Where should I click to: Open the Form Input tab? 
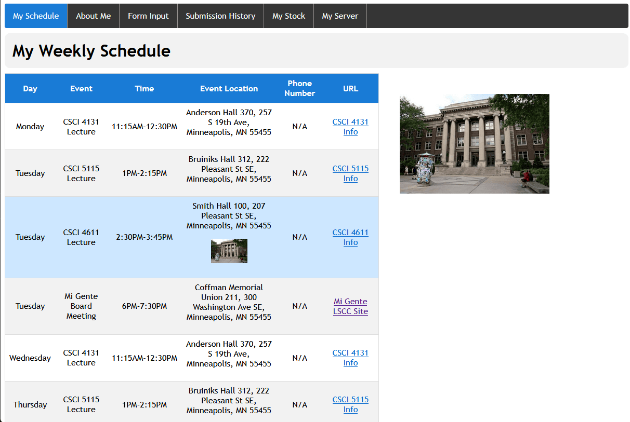click(148, 16)
